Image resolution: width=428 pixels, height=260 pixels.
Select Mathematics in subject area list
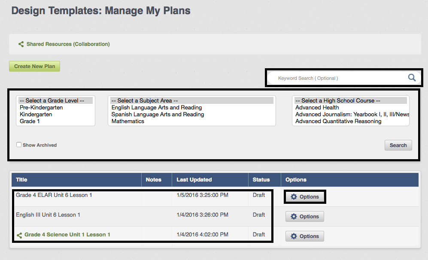point(128,121)
